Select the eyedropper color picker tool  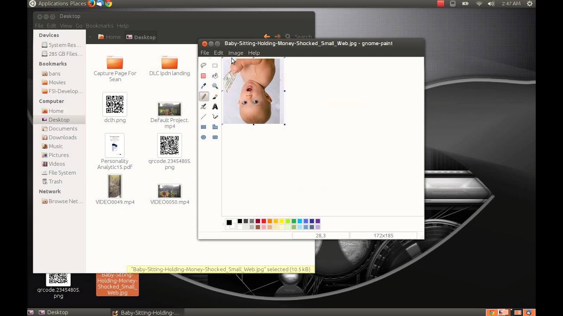pos(203,86)
